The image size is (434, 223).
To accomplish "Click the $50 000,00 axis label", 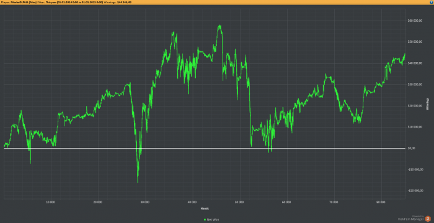I will [x=415, y=42].
